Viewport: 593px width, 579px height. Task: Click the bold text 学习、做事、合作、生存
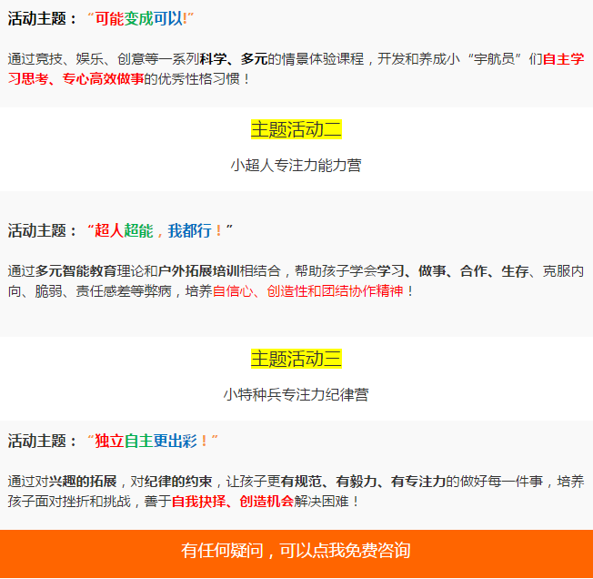click(x=453, y=271)
